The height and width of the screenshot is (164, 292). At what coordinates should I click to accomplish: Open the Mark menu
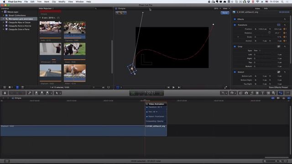click(47, 2)
